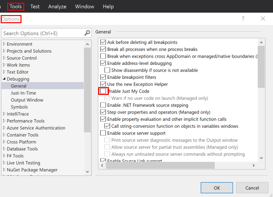
Task: Open the Analyze menu
Action: tap(57, 6)
